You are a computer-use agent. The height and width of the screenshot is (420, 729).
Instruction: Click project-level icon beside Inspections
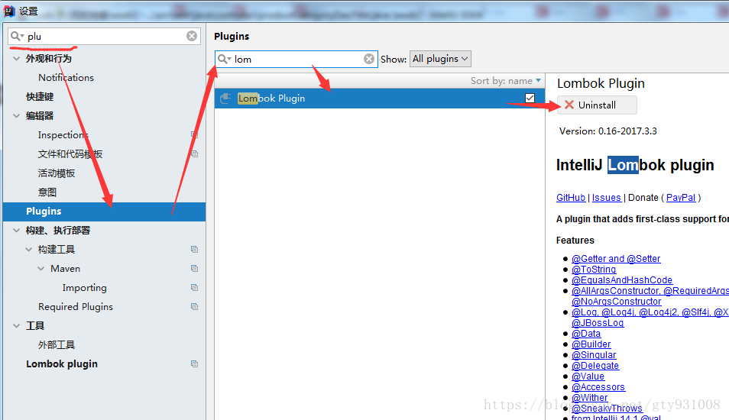pos(194,134)
